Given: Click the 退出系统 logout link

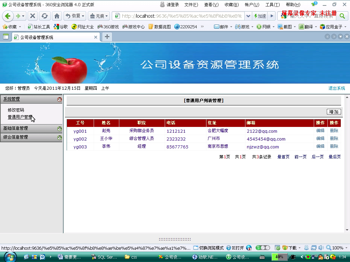Looking at the screenshot, I should tap(337, 88).
